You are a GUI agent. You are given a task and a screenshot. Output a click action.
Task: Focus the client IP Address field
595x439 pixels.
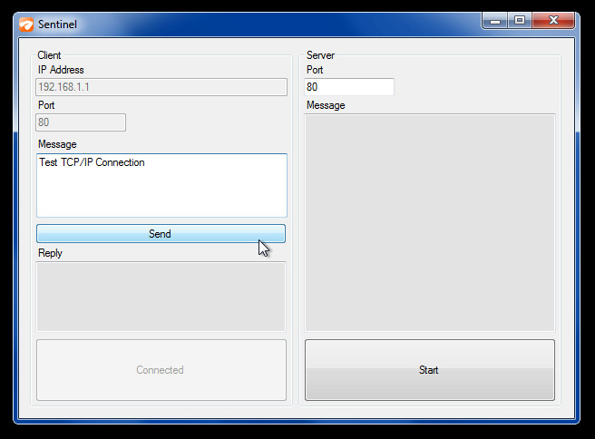tap(161, 87)
